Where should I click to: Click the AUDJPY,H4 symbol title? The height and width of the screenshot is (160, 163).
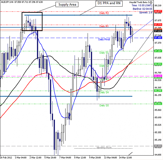(x=7, y=2)
